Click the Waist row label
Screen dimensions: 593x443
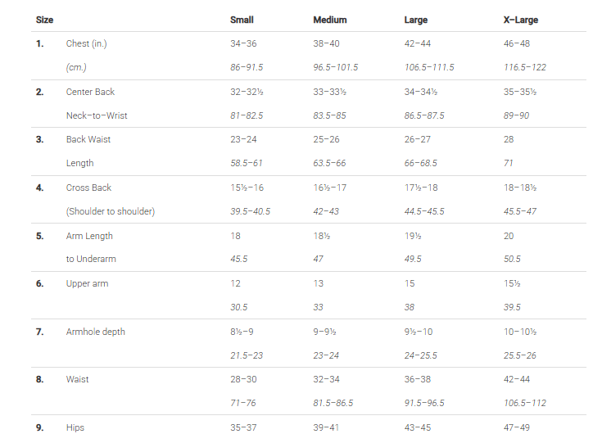tap(78, 379)
